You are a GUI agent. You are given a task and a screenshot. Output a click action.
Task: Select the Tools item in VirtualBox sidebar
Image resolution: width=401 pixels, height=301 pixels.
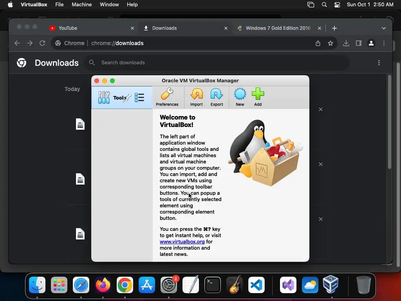coord(122,98)
